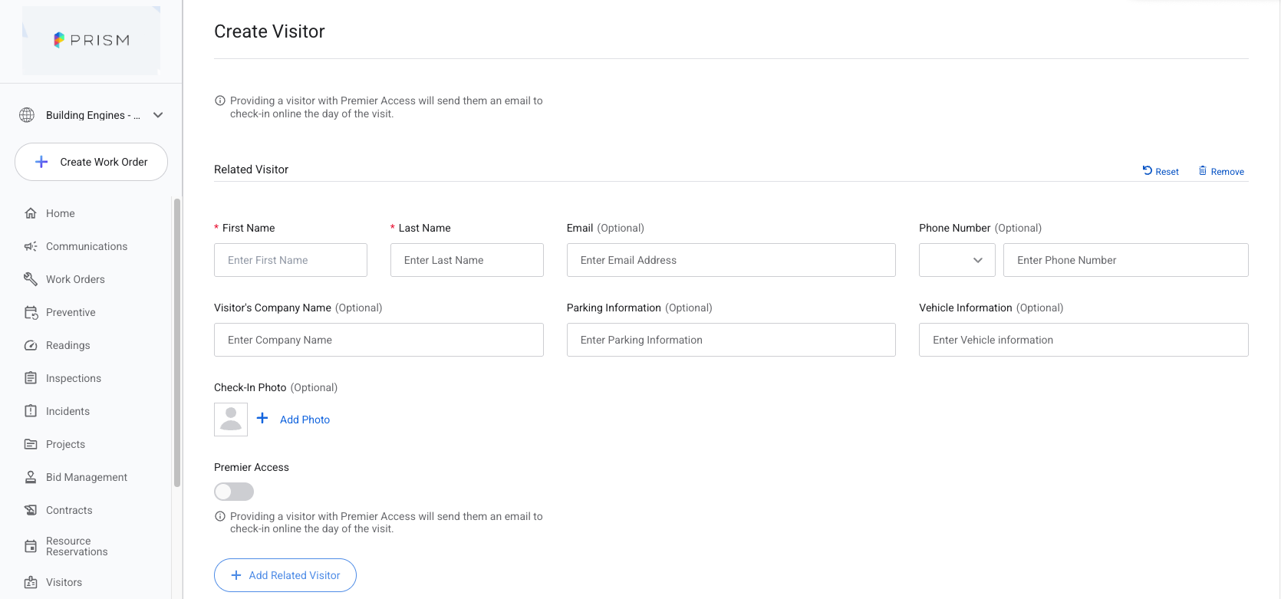Click the Enter Phone Number field
The height and width of the screenshot is (599, 1281).
pyautogui.click(x=1126, y=260)
